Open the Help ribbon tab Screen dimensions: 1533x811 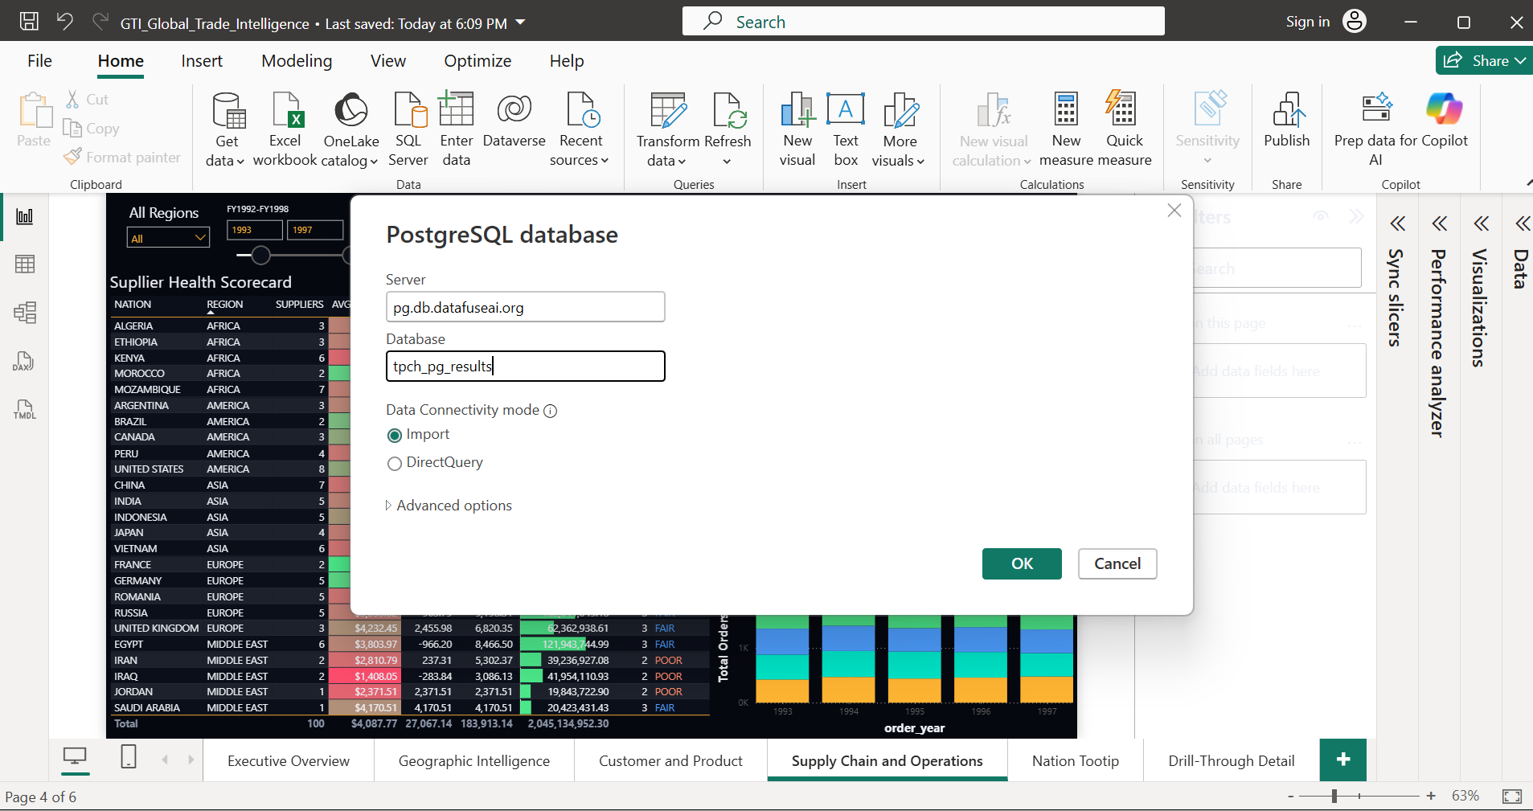point(567,61)
